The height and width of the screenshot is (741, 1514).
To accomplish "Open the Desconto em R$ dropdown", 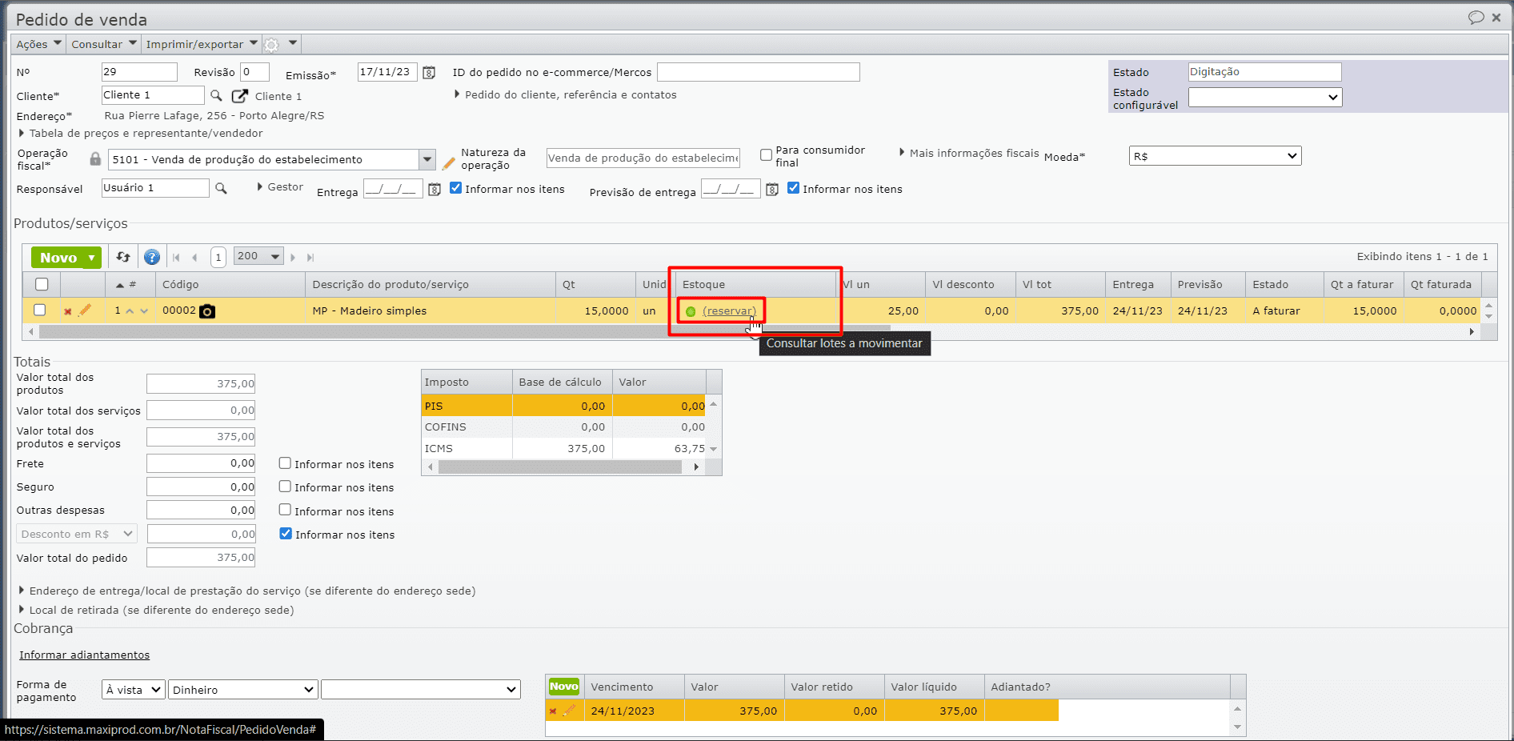I will 77,534.
